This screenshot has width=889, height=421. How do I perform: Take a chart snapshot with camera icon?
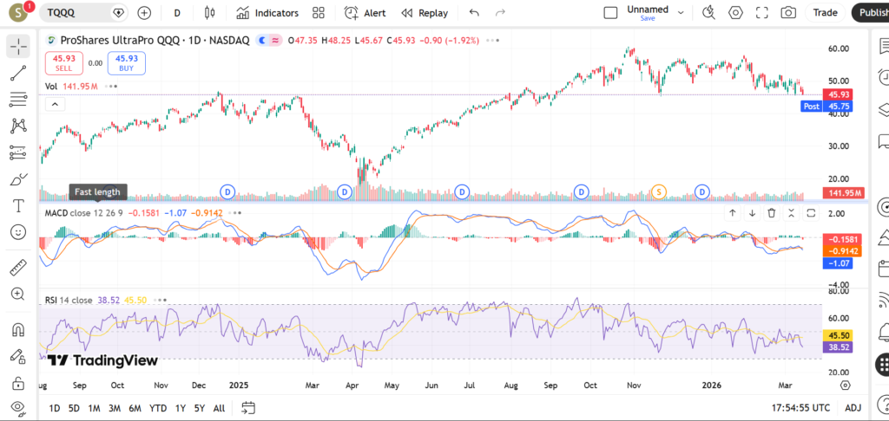[x=788, y=13]
